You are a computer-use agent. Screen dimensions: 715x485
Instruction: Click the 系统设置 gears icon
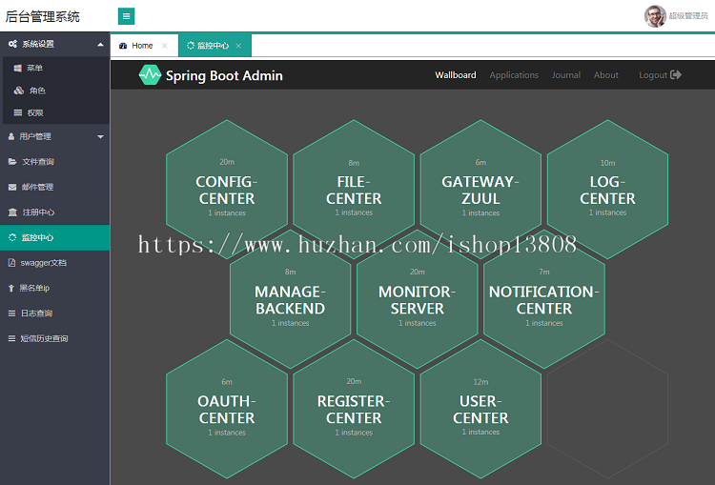point(12,44)
